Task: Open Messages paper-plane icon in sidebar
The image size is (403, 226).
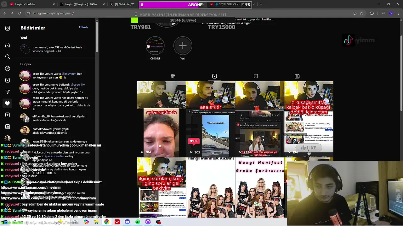Action: [8, 92]
